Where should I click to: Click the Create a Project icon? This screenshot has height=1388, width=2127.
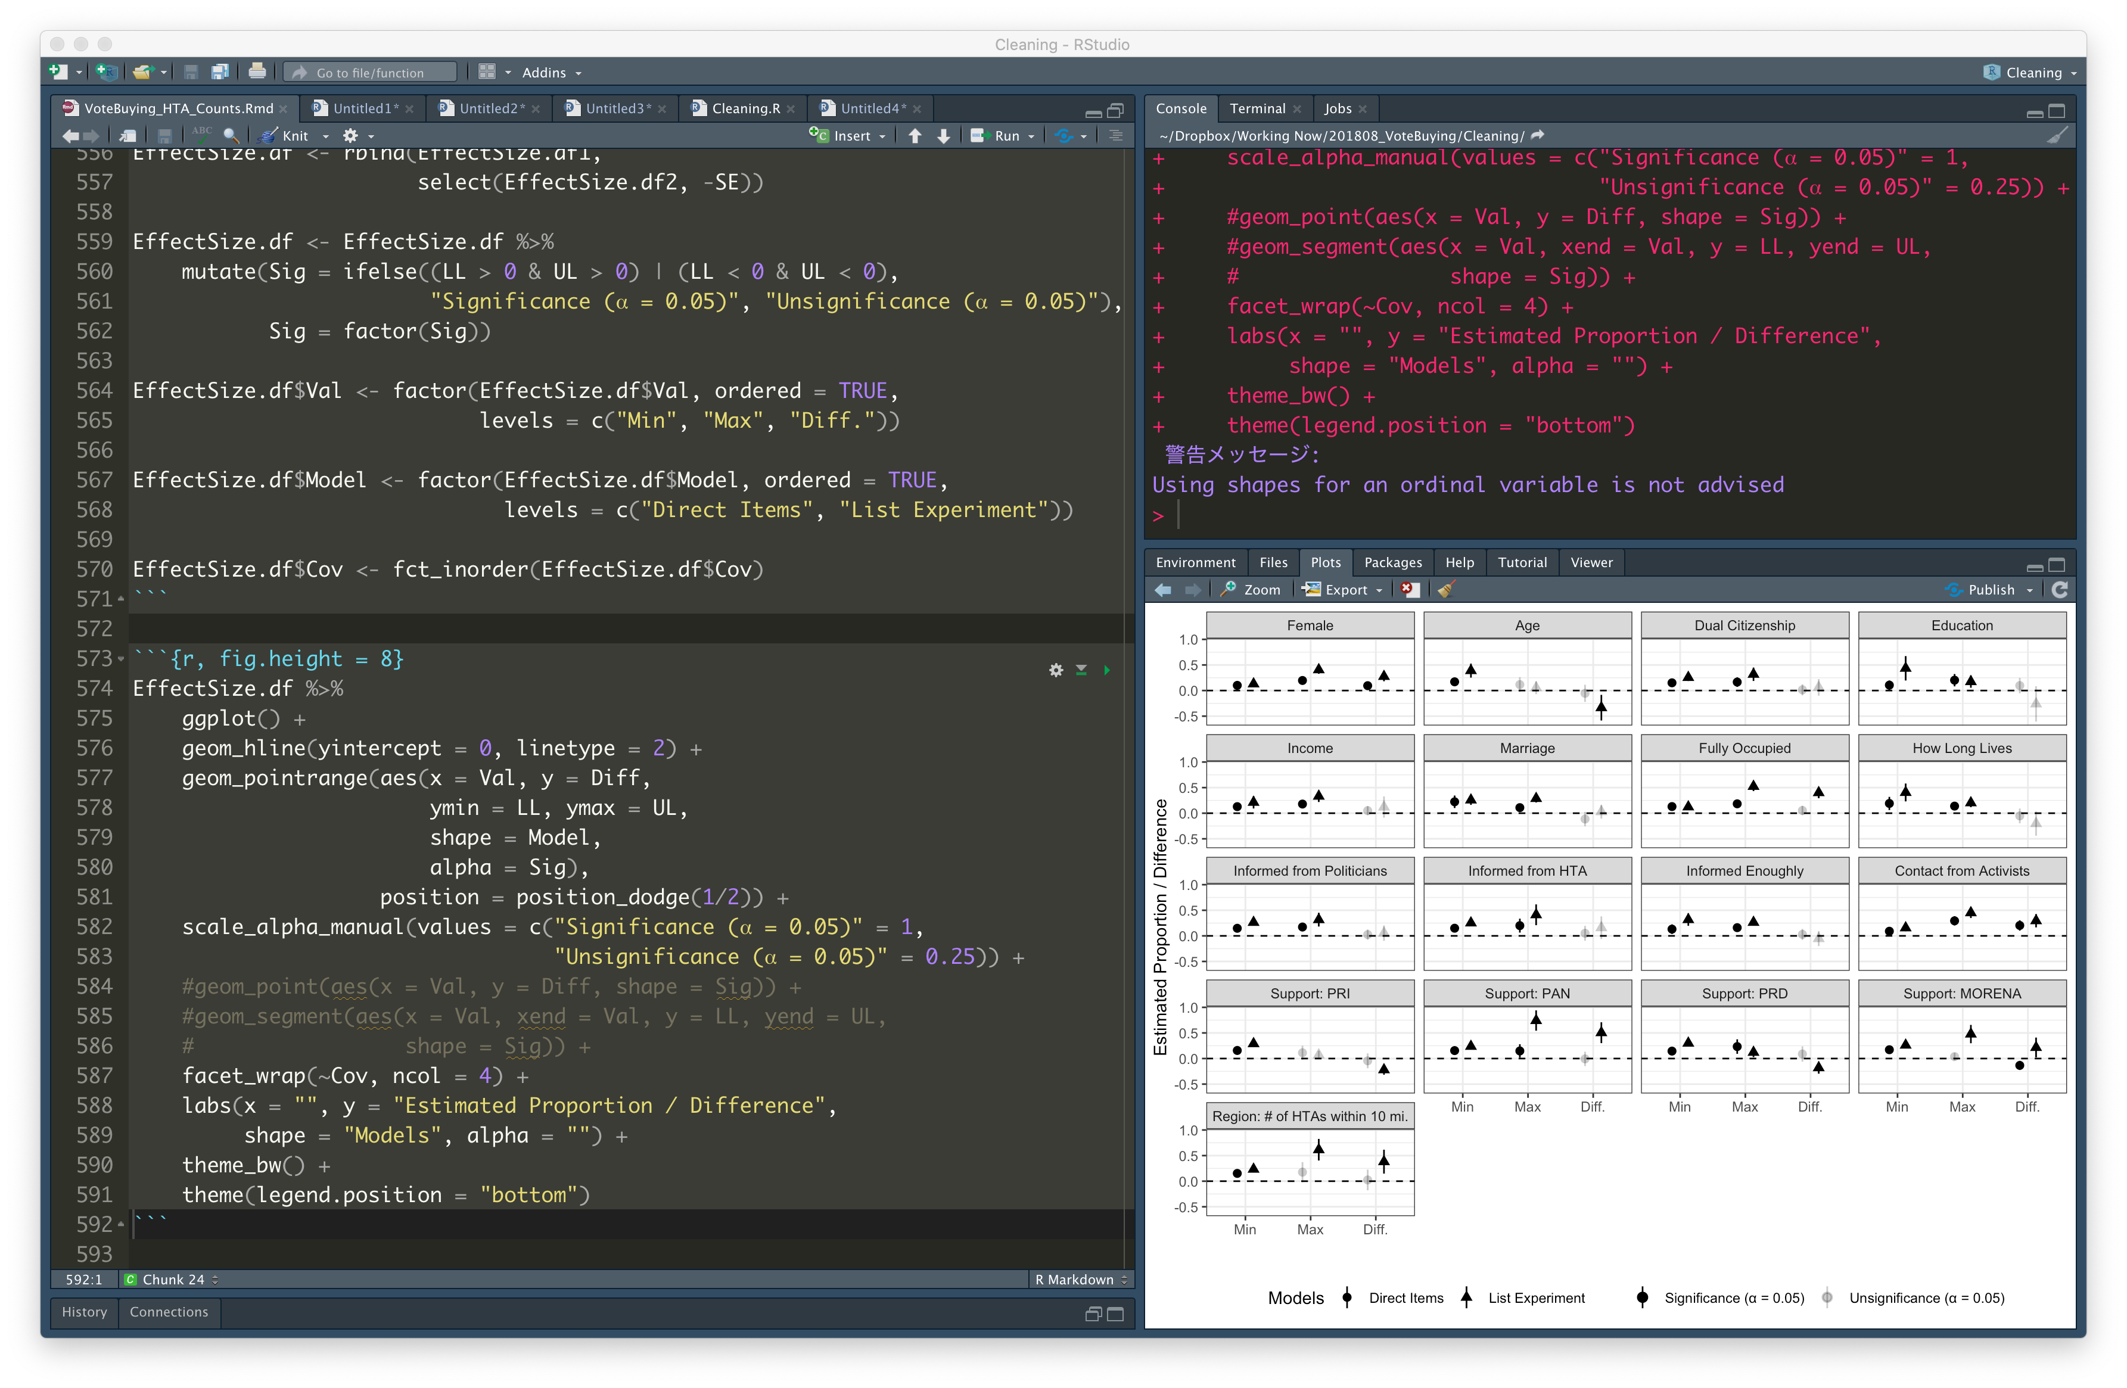(x=106, y=73)
